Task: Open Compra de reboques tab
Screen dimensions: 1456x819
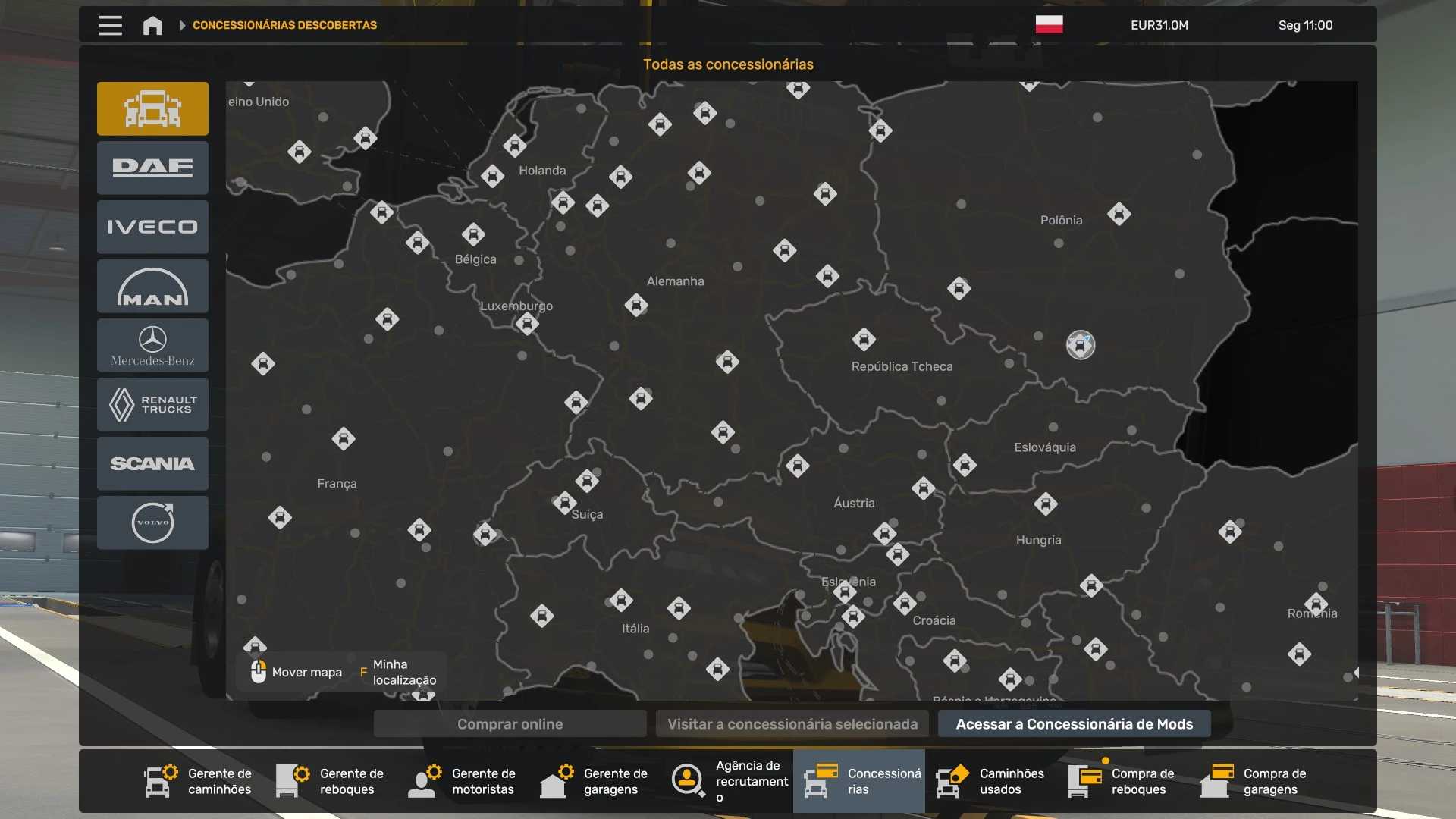Action: coord(1123,781)
